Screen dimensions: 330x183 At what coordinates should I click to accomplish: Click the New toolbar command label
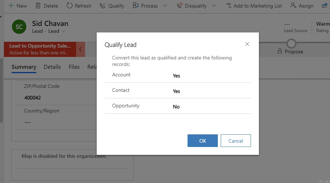pyautogui.click(x=22, y=6)
